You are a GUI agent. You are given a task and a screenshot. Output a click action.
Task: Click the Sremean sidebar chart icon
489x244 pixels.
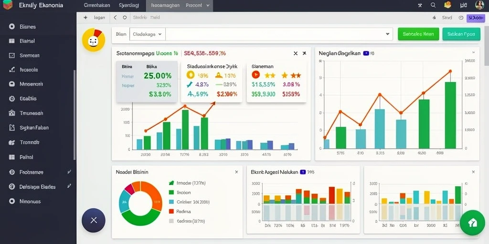coord(12,55)
